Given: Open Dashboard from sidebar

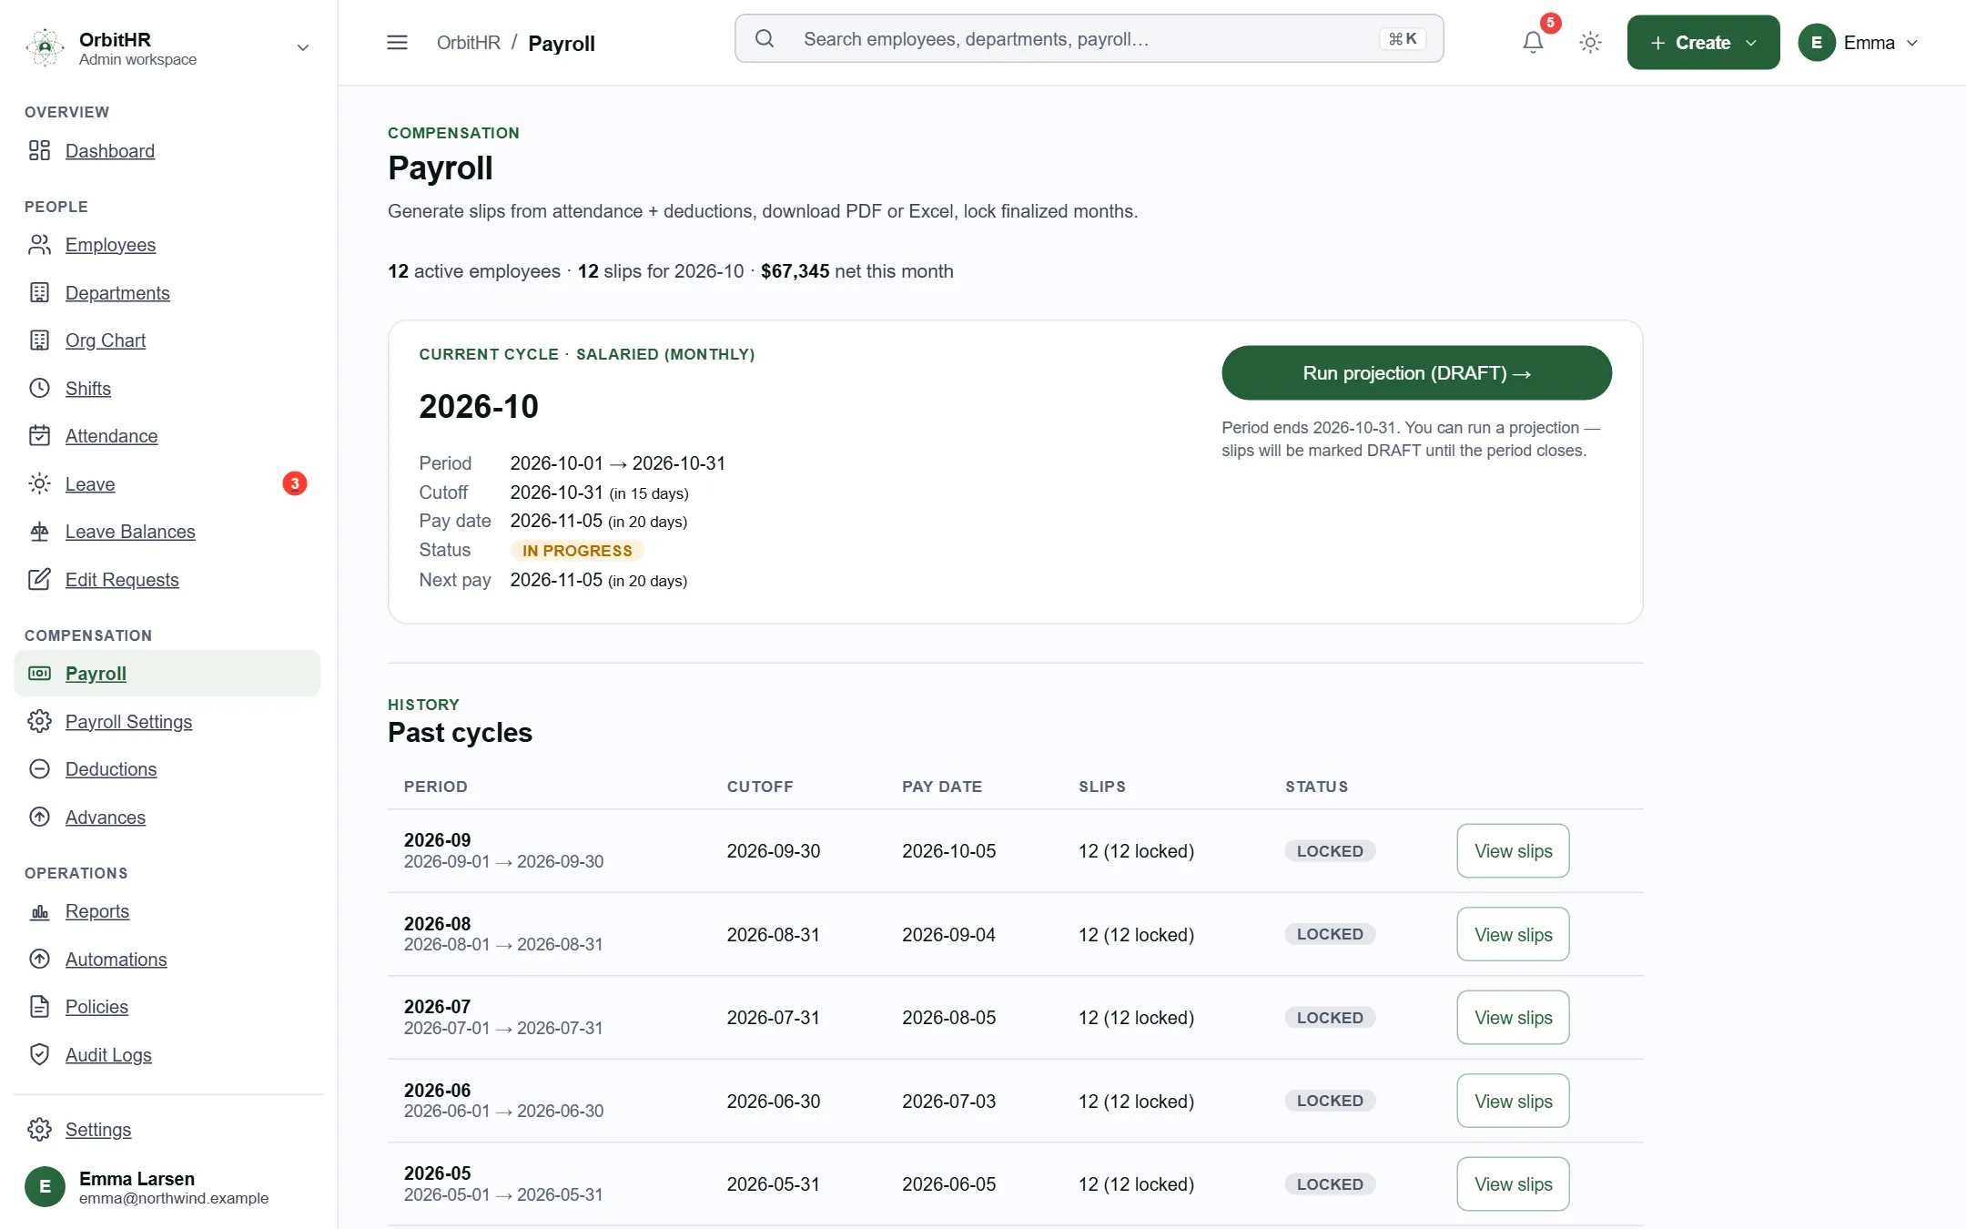Looking at the screenshot, I should pyautogui.click(x=110, y=150).
